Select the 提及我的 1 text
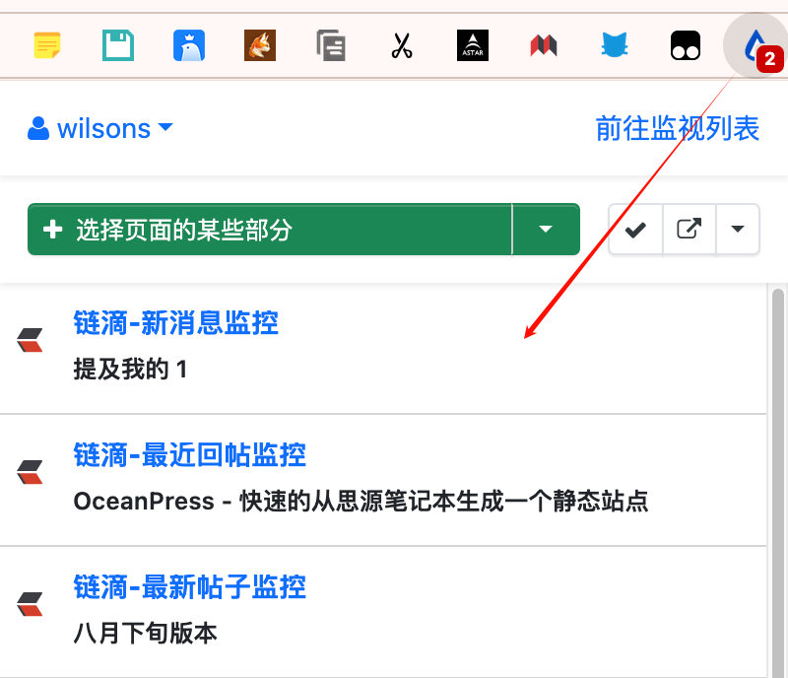Image resolution: width=788 pixels, height=678 pixels. tap(130, 370)
